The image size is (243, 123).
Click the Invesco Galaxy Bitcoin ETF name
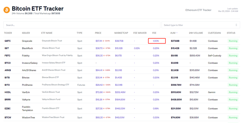click(x=54, y=63)
